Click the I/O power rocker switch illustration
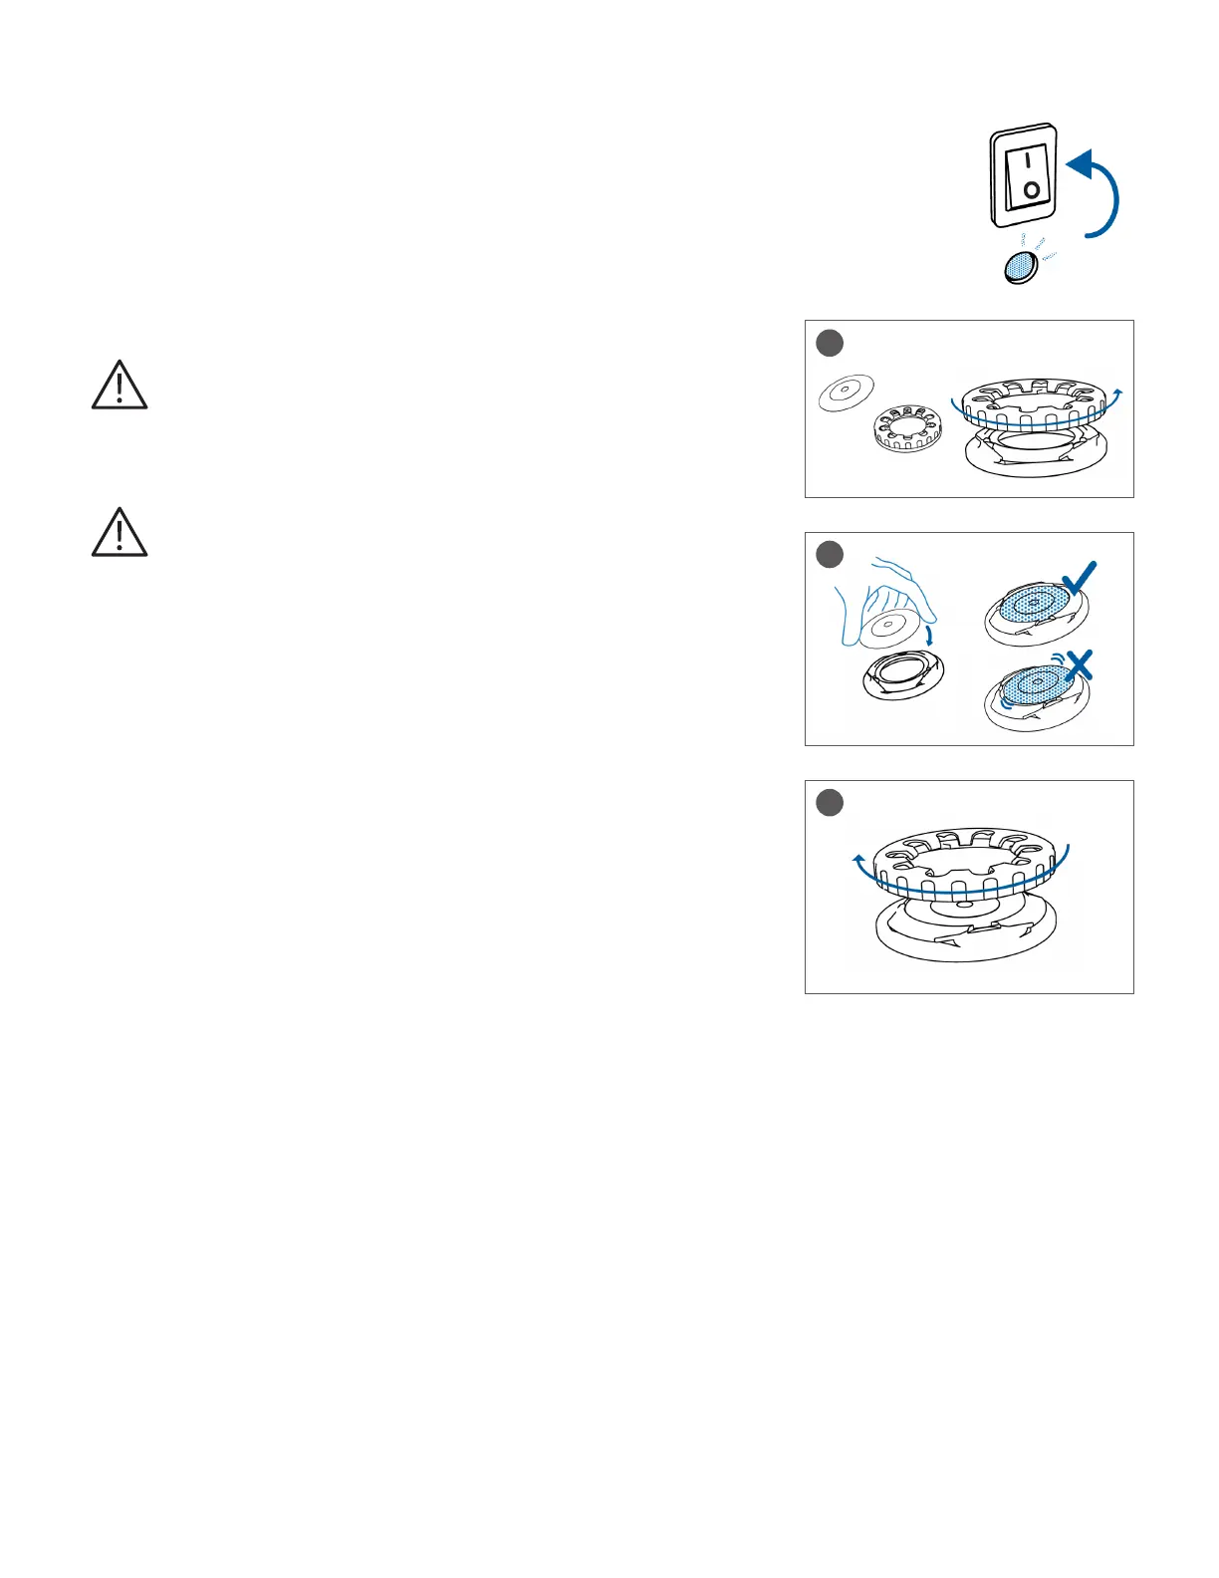 [1024, 175]
